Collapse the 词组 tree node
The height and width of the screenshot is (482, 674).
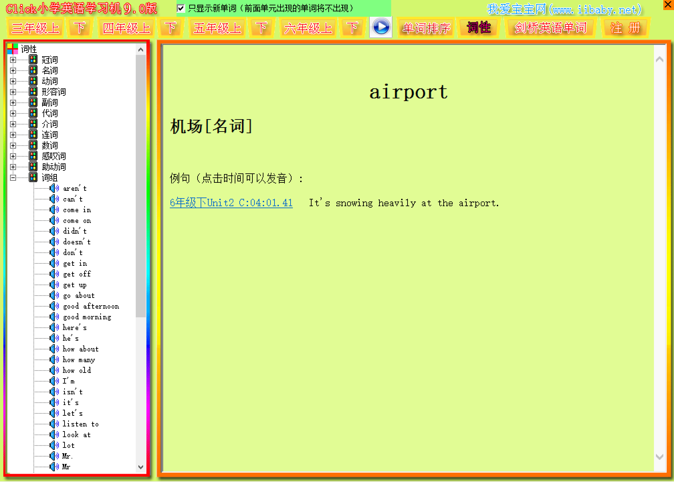click(x=13, y=178)
